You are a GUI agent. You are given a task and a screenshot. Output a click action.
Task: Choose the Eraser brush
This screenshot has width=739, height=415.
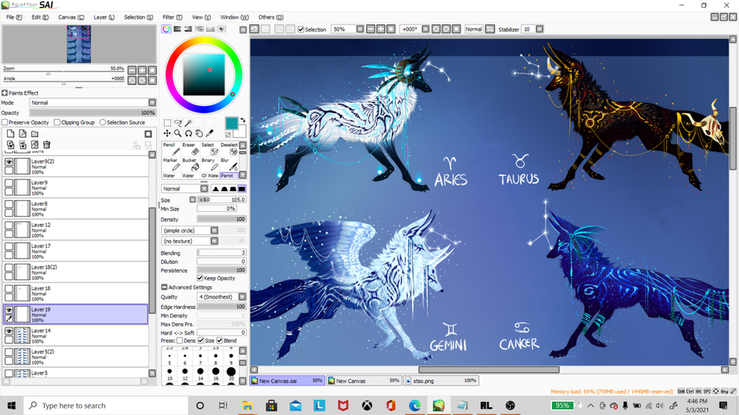point(190,148)
